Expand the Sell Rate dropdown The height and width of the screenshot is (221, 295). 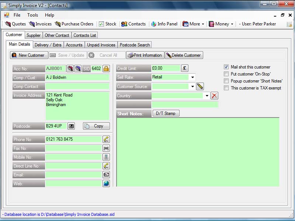192,77
